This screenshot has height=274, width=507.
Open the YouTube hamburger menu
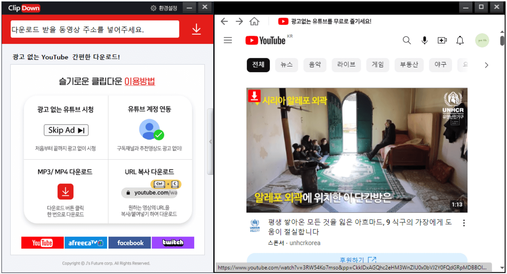pos(228,40)
